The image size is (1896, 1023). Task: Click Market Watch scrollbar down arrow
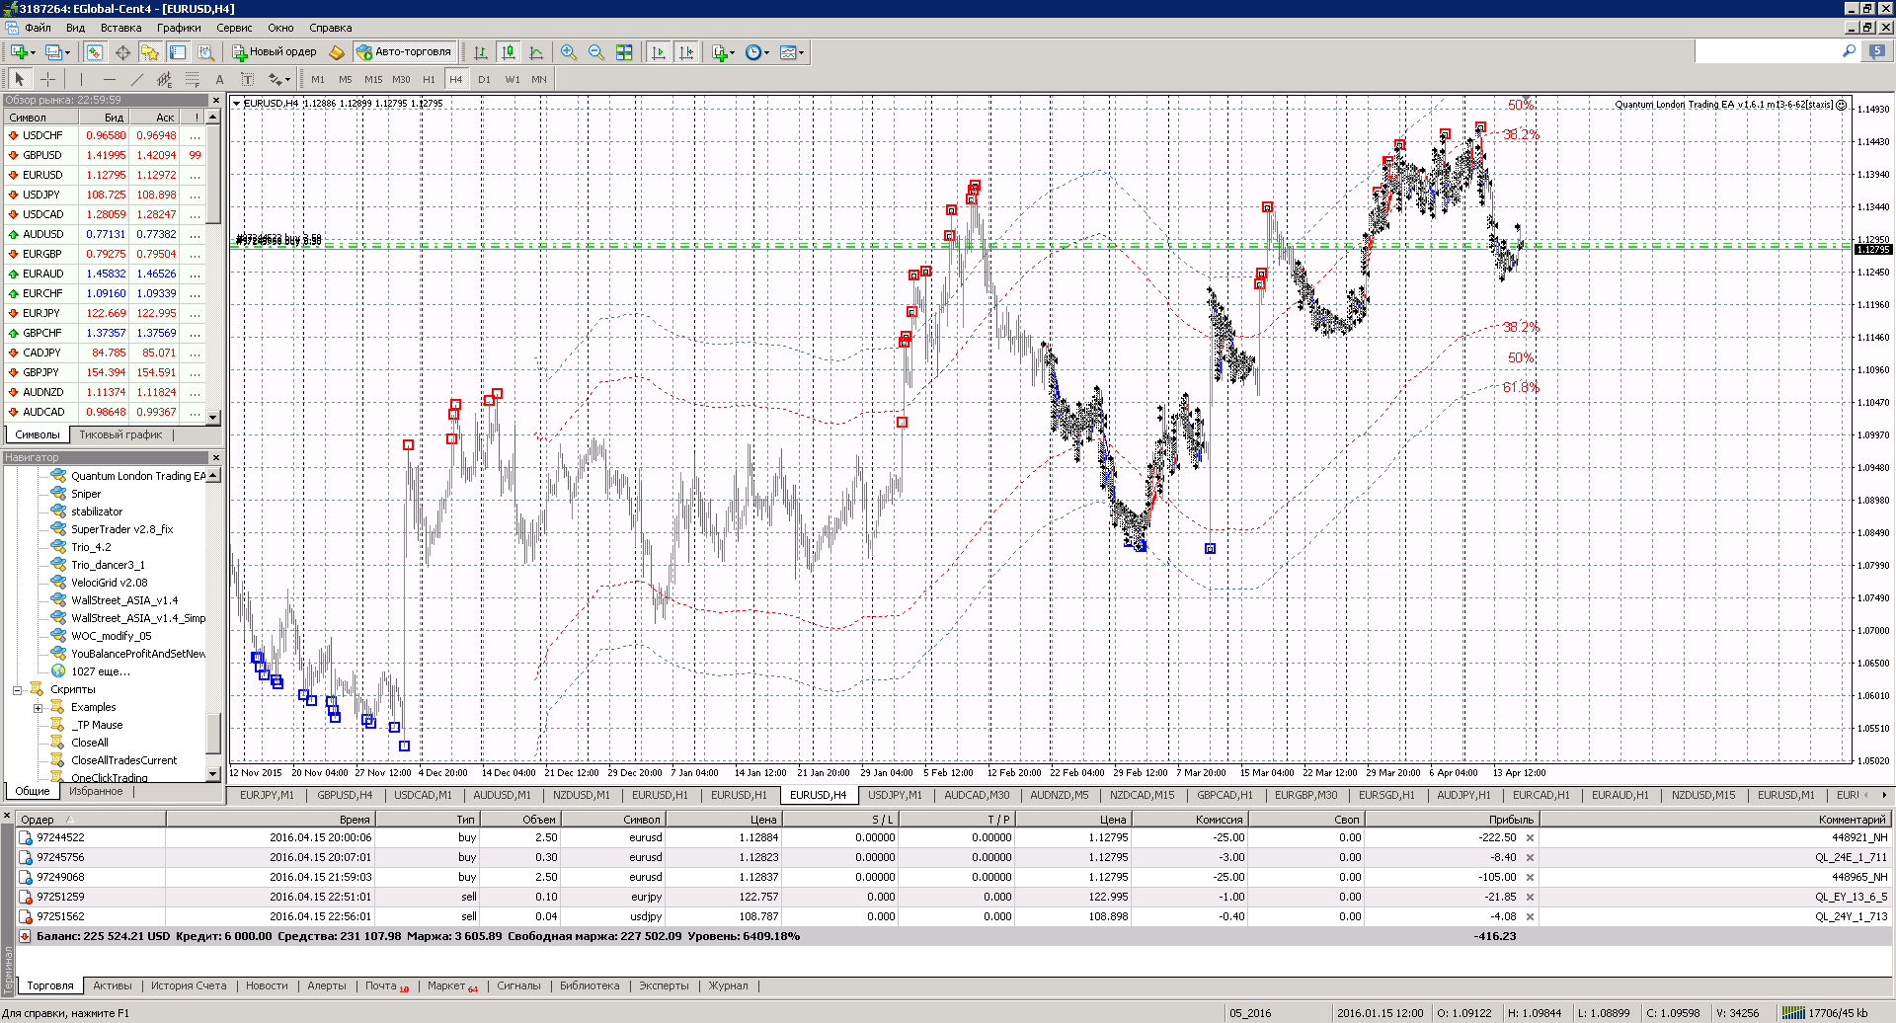click(212, 418)
